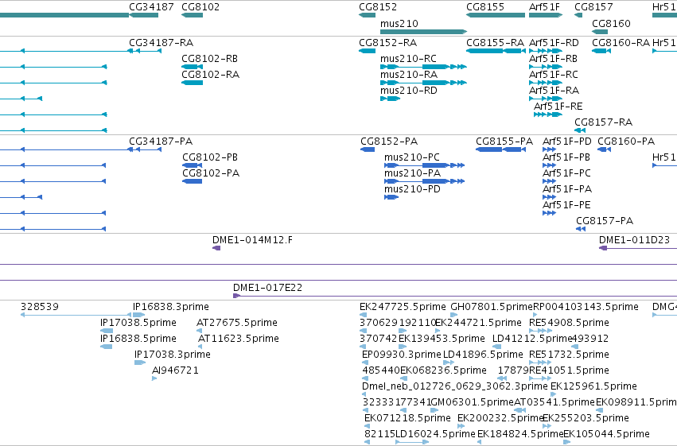Select transcript Arf51F-RB
The image size is (677, 446).
[x=553, y=59]
